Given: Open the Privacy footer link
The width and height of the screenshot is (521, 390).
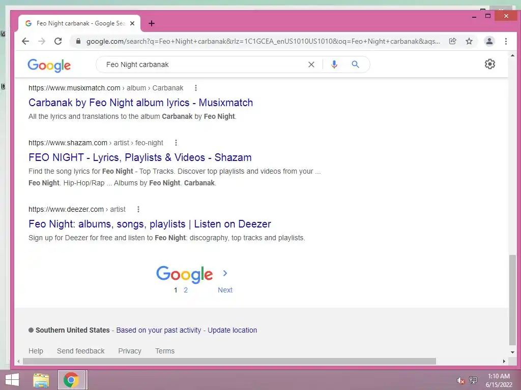Looking at the screenshot, I should click(130, 351).
